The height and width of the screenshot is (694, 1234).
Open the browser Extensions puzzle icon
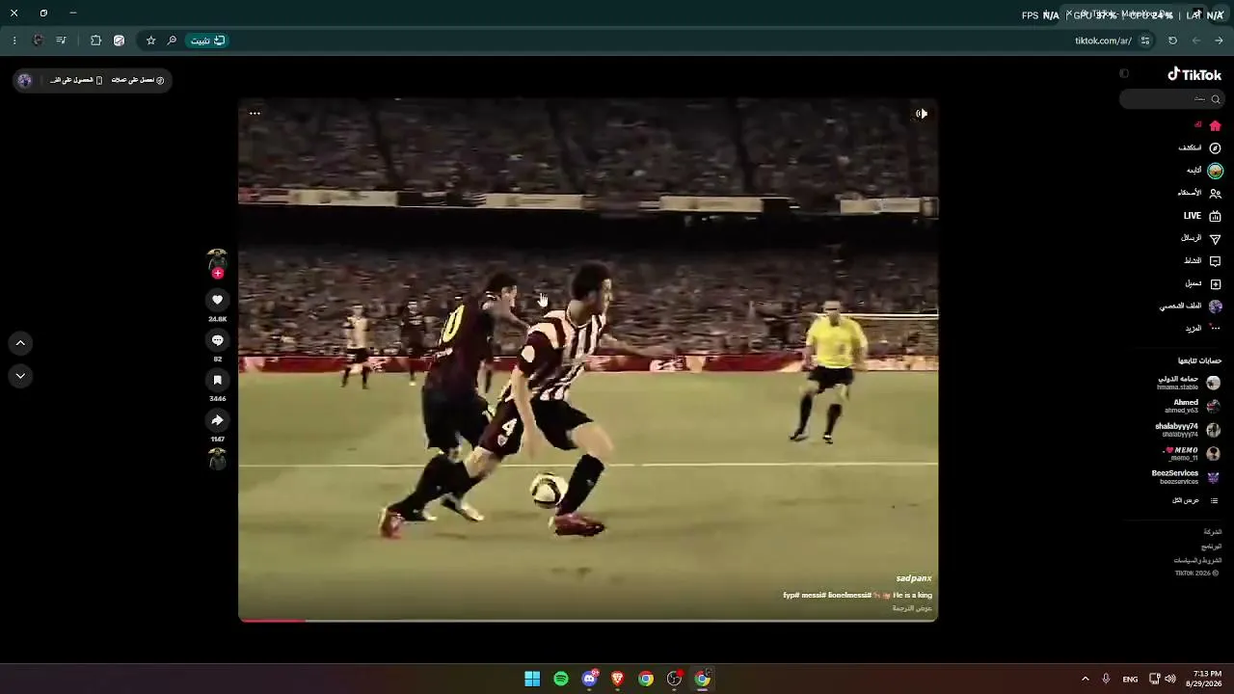[95, 40]
